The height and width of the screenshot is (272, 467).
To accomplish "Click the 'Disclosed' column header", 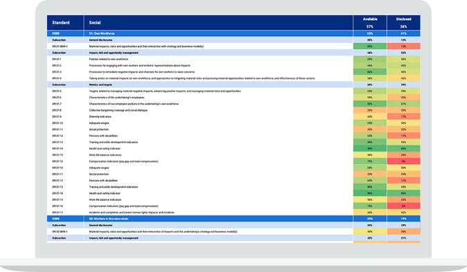I will pos(403,19).
